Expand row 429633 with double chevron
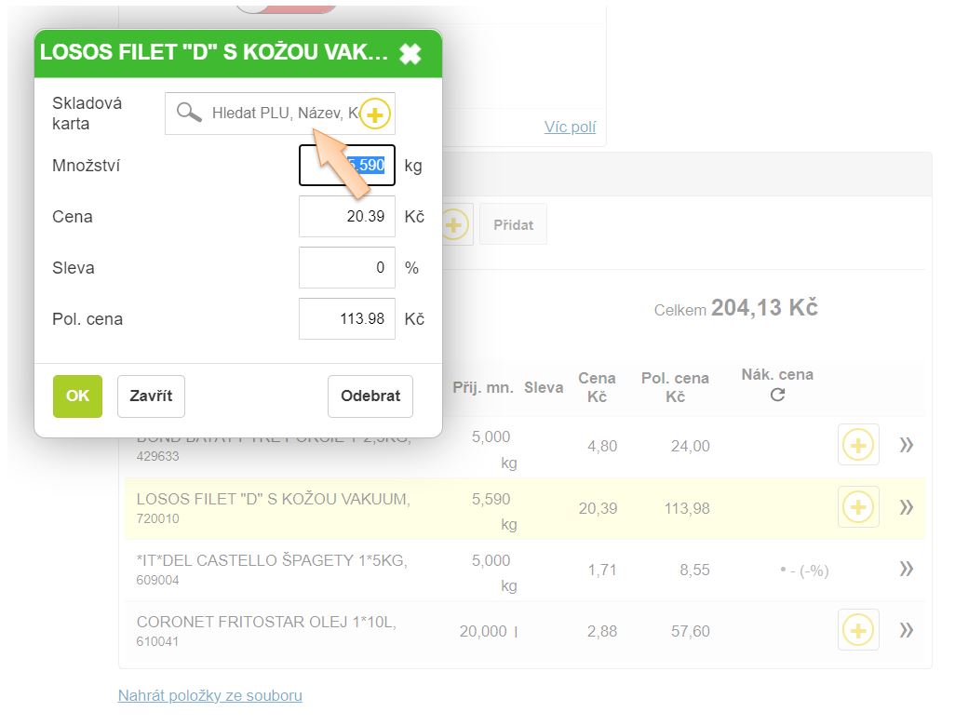The image size is (955, 725). (906, 446)
